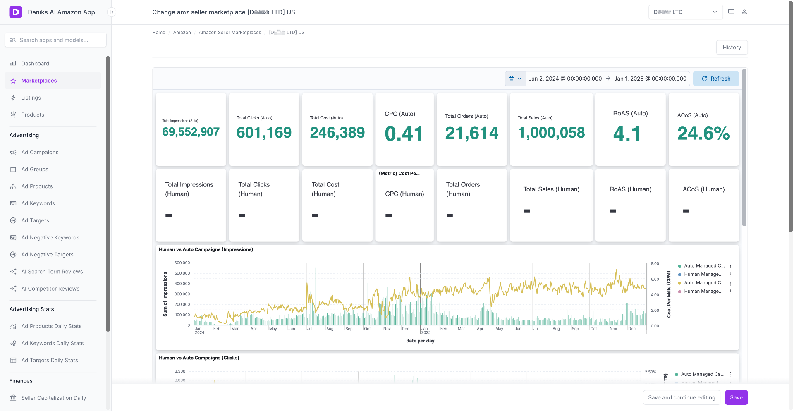Image resolution: width=794 pixels, height=411 pixels.
Task: Click the Ad Negative Keywords icon
Action: pyautogui.click(x=13, y=237)
